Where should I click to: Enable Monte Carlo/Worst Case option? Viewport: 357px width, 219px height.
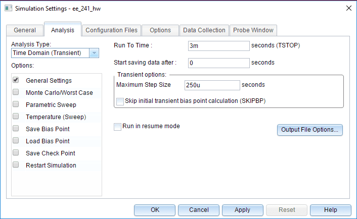[16, 92]
